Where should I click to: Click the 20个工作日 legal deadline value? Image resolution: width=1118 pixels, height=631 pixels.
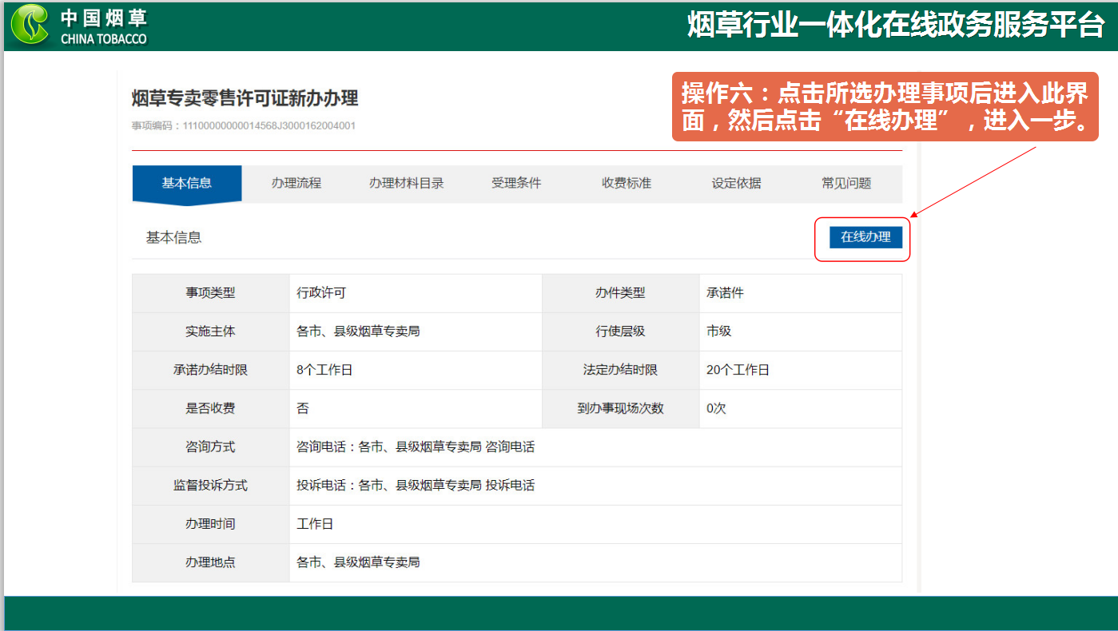[x=738, y=371]
